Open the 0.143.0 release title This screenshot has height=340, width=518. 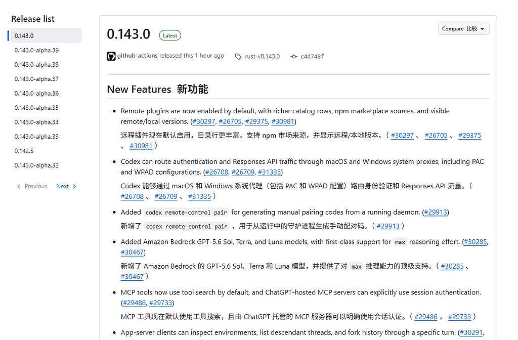pos(128,34)
